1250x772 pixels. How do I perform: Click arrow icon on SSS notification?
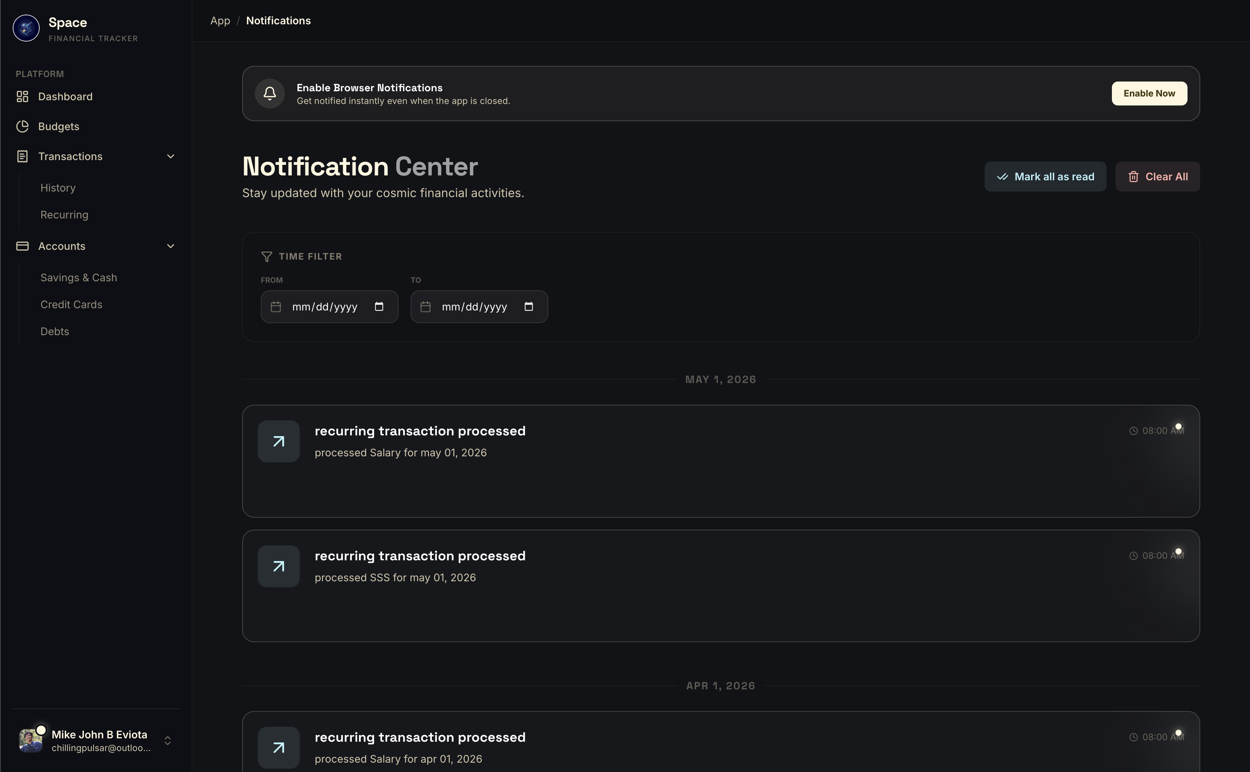pyautogui.click(x=278, y=566)
